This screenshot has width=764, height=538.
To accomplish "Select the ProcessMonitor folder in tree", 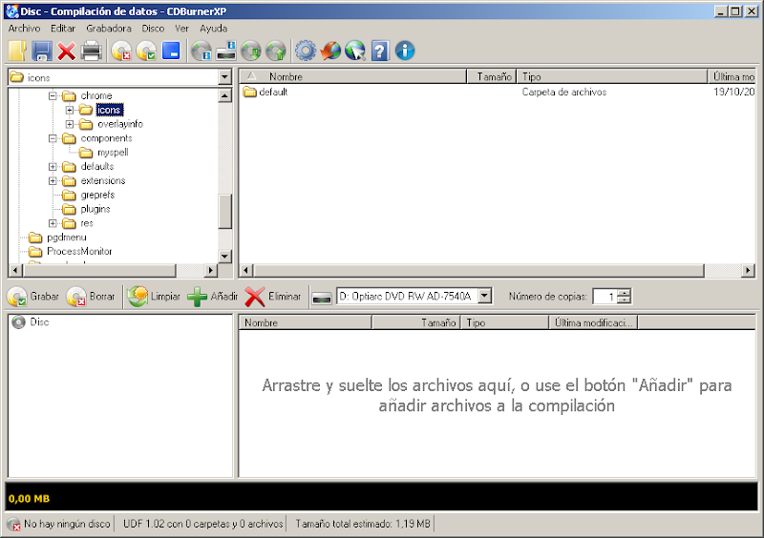I will 79,251.
